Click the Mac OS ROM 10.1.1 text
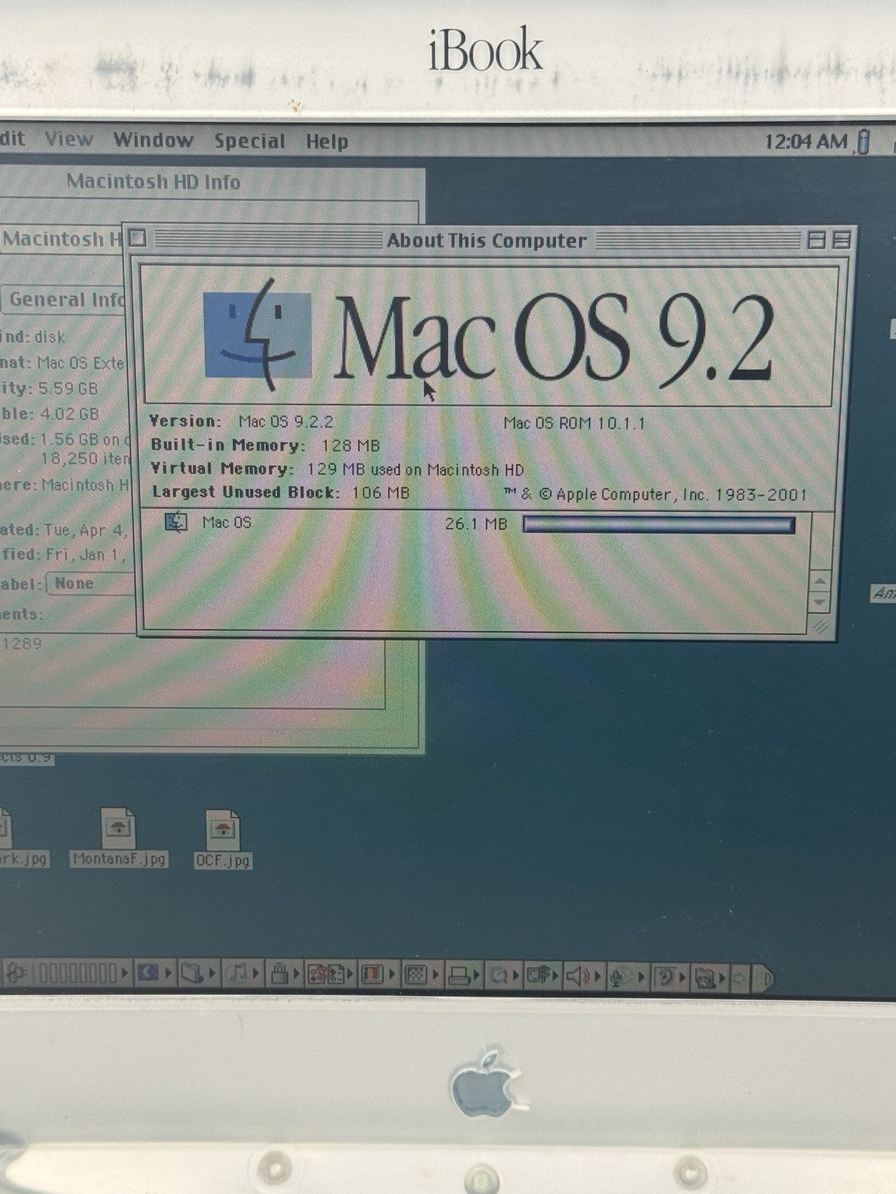Viewport: 896px width, 1194px height. [x=574, y=423]
